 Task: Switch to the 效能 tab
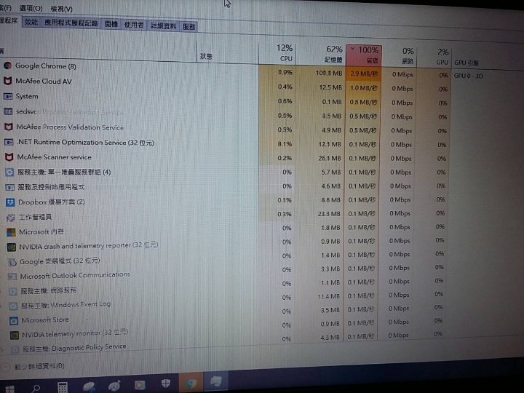click(31, 22)
